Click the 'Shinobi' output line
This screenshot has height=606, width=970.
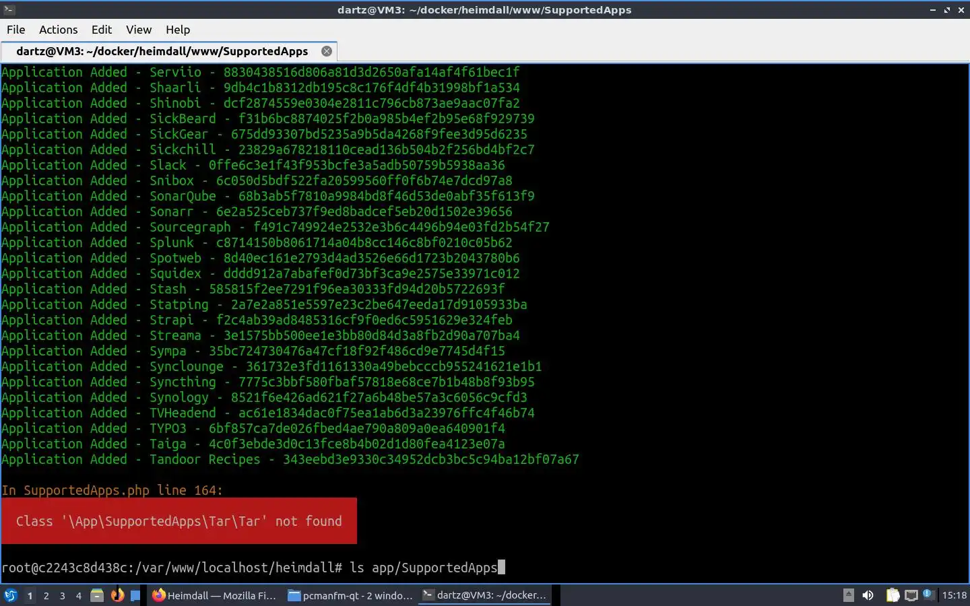click(261, 103)
